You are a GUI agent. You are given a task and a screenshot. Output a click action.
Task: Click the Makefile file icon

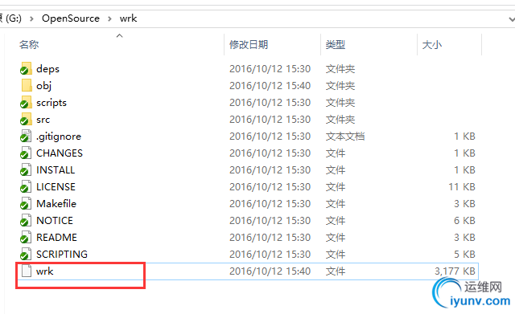pyautogui.click(x=26, y=204)
